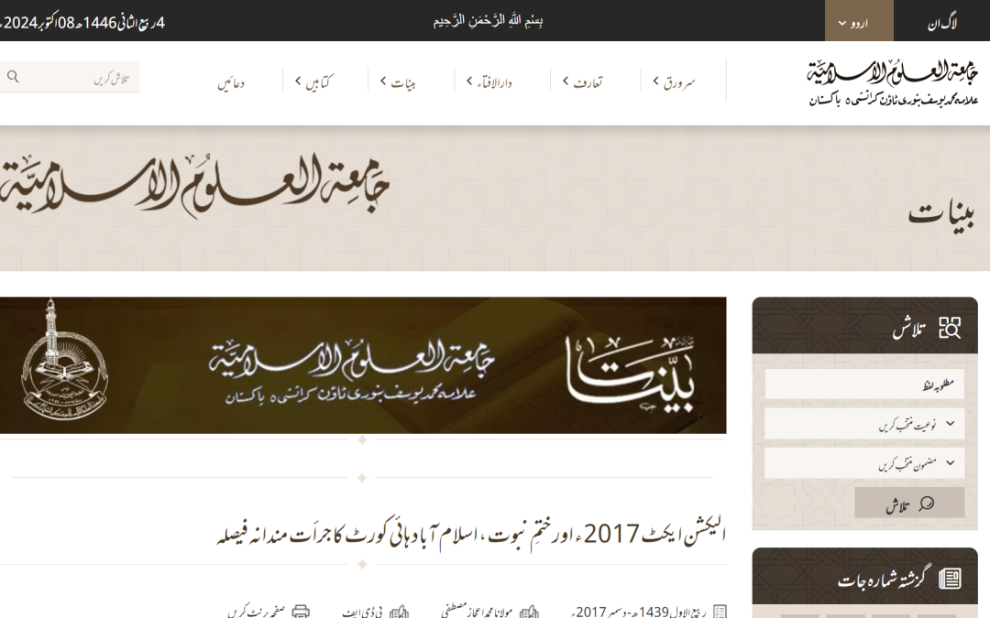Expand the تعارف menu
The width and height of the screenshot is (990, 618).
pos(582,81)
